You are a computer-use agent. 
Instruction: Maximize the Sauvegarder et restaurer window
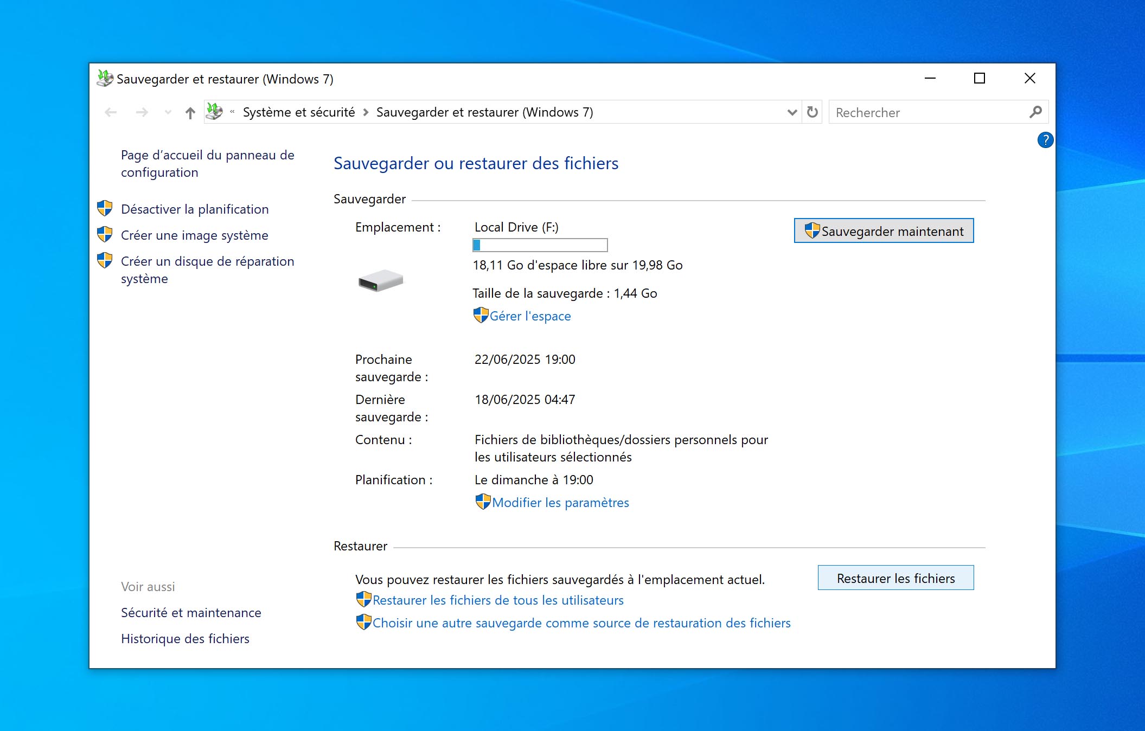[980, 79]
